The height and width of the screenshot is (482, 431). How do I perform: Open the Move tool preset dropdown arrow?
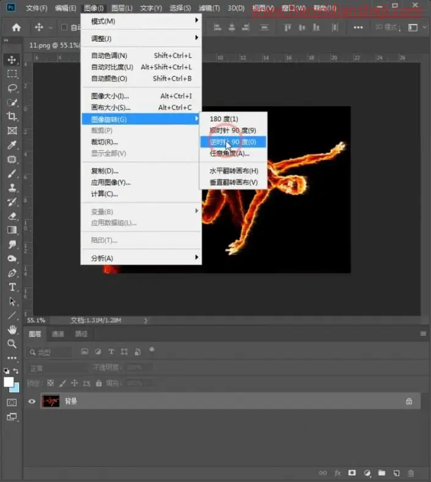(51, 28)
